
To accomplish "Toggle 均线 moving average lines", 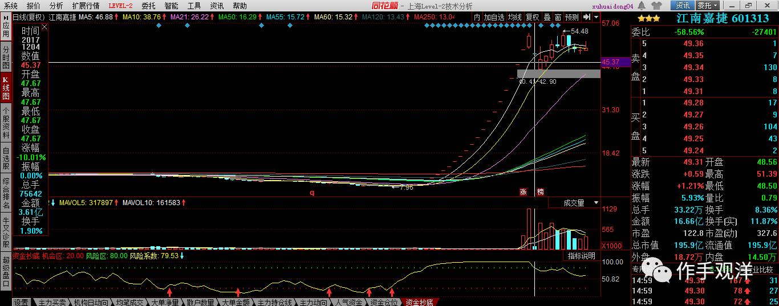I will click(x=515, y=17).
